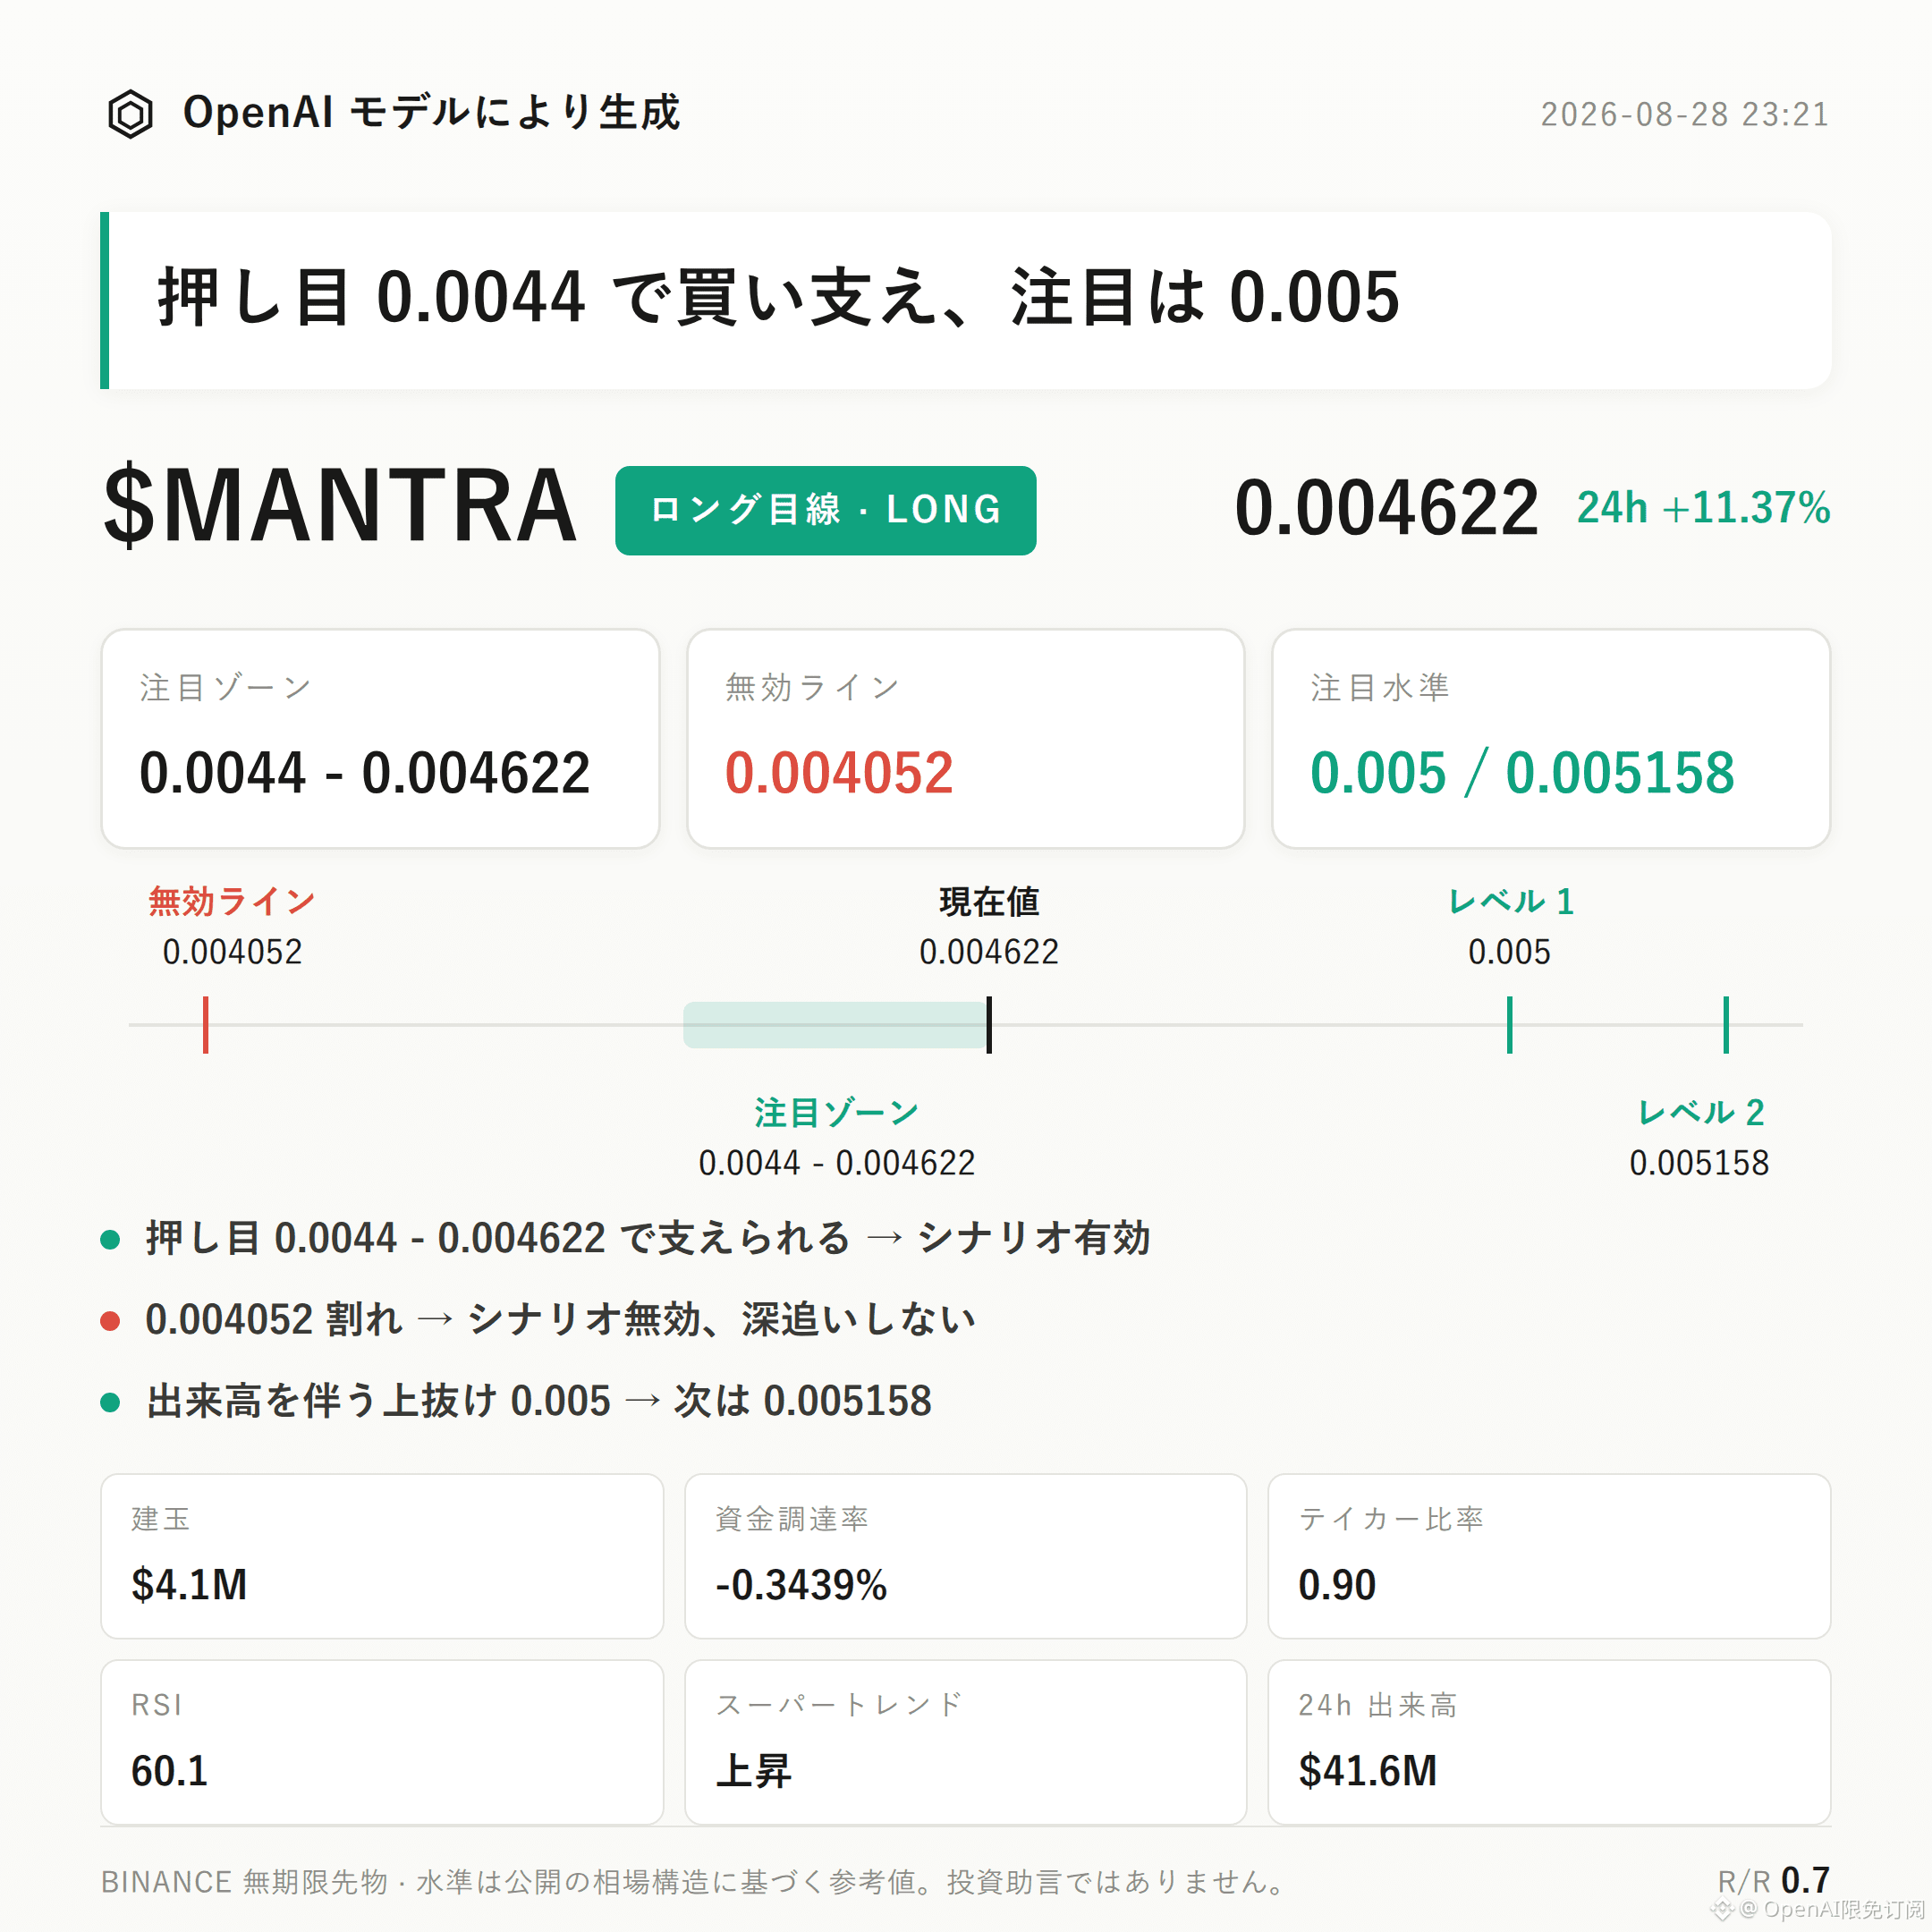This screenshot has height=1932, width=1932.
Task: Open the 無効ライン card with red 0.004052
Action: pos(965,739)
